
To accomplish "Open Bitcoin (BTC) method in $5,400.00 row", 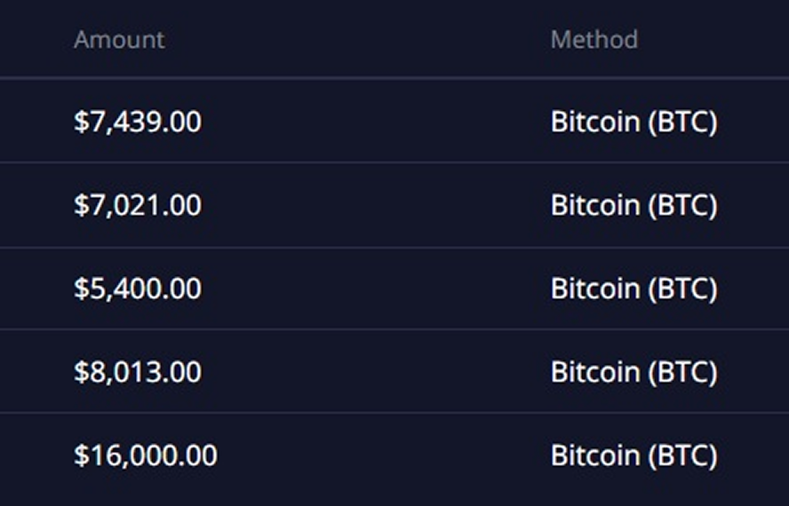I will [634, 289].
